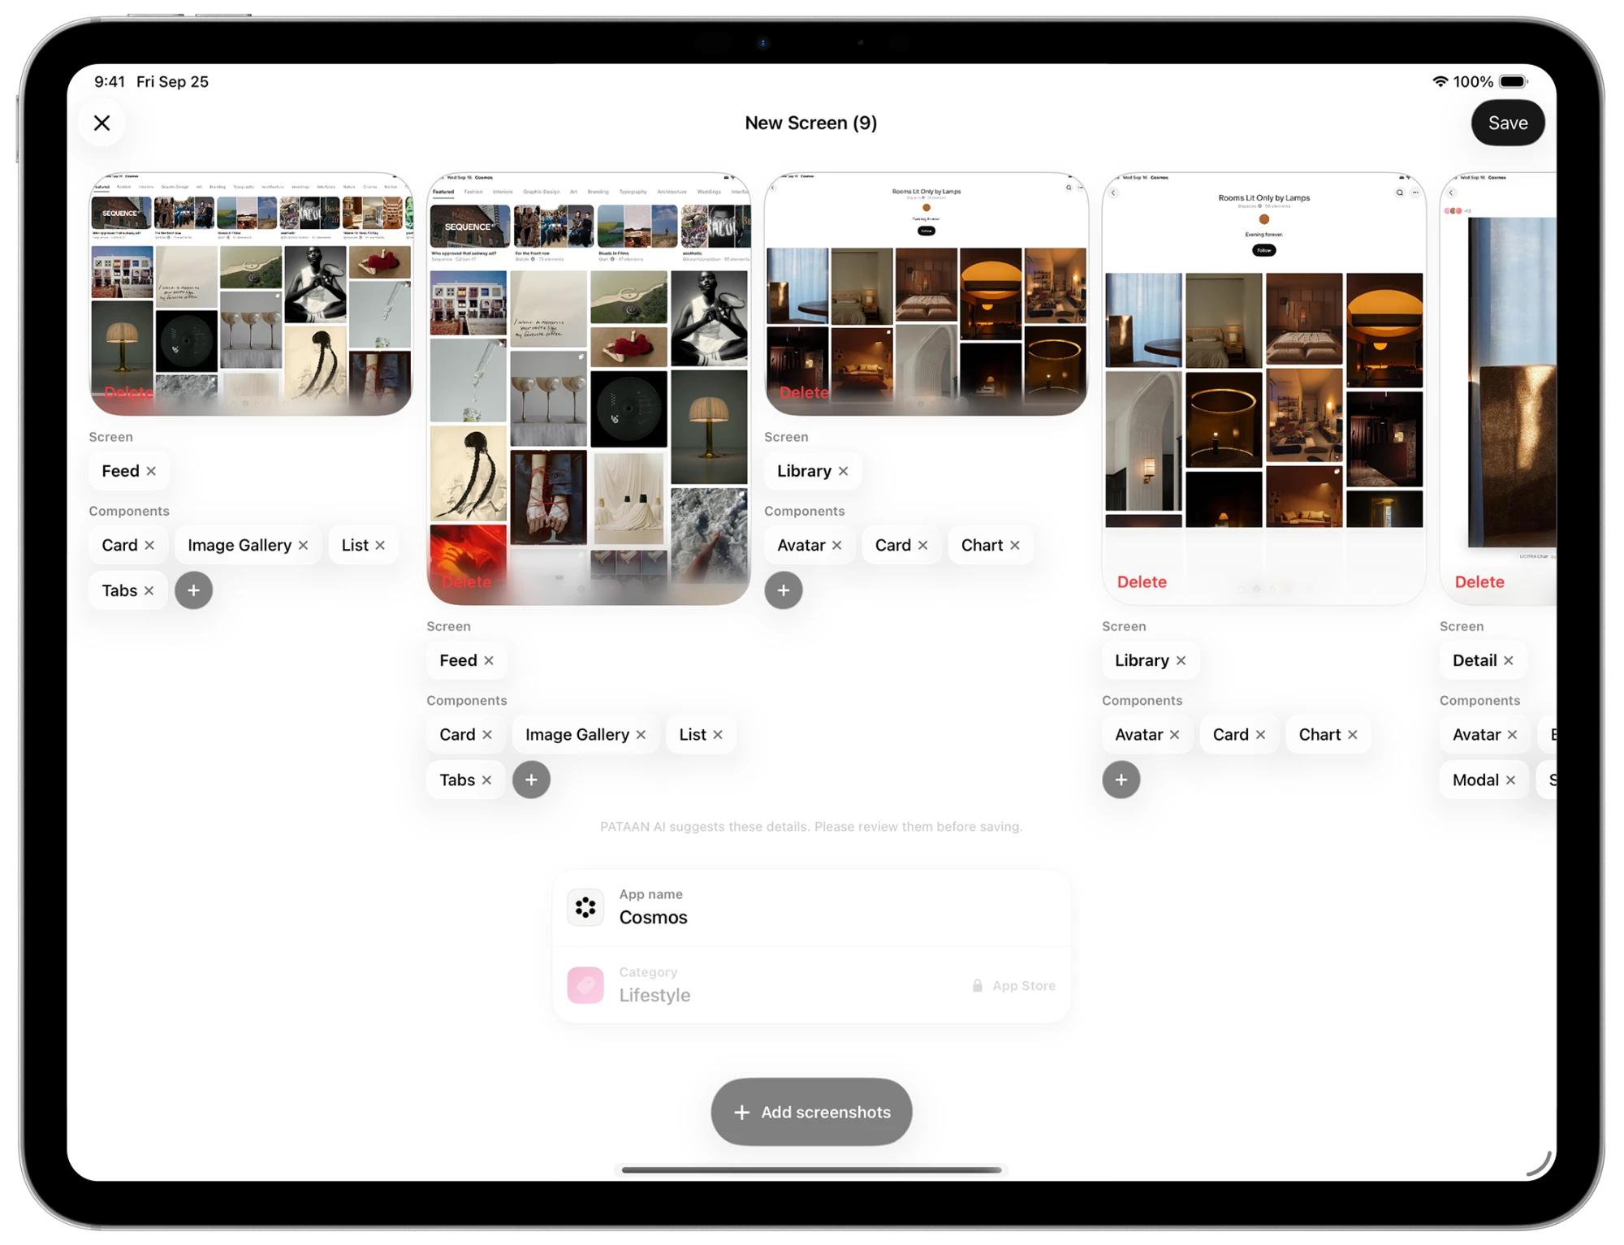Select the locked Lifestyle category row
The width and height of the screenshot is (1624, 1245).
click(x=811, y=985)
